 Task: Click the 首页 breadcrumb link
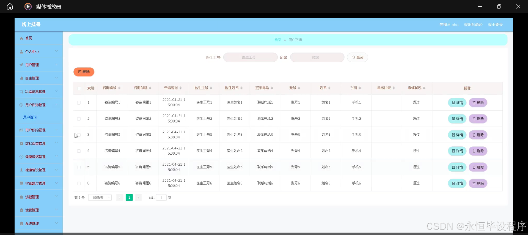point(277,40)
